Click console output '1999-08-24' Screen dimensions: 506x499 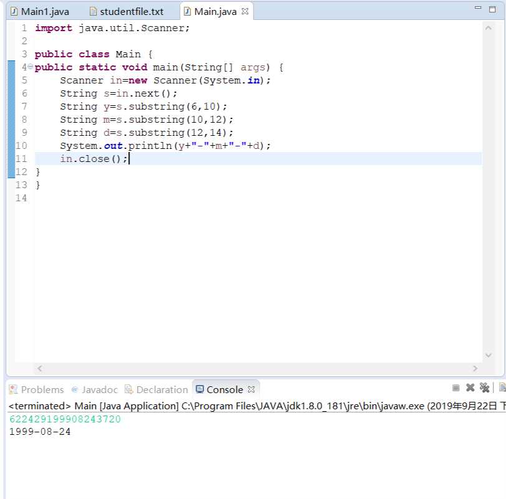tap(40, 432)
